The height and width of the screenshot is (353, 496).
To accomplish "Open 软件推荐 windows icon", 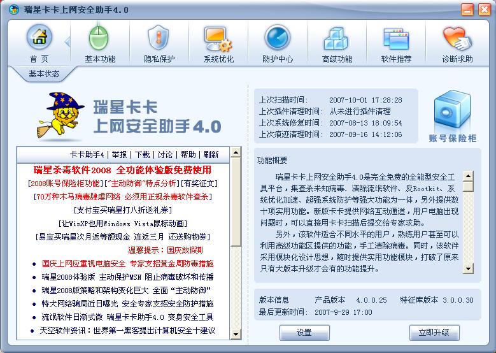I will 396,38.
